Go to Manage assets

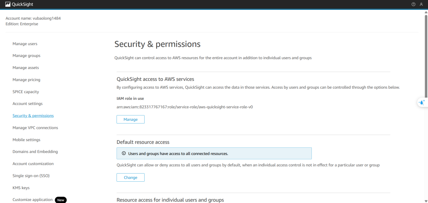pyautogui.click(x=26, y=68)
